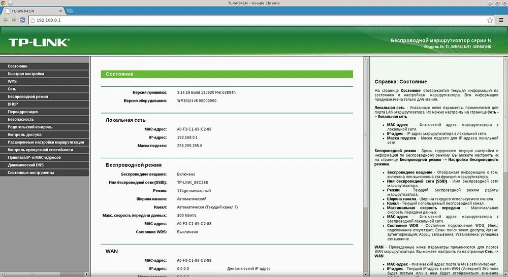The height and width of the screenshot is (277, 508).
Task: Open Беспроводной режим menu item
Action: pos(44,96)
